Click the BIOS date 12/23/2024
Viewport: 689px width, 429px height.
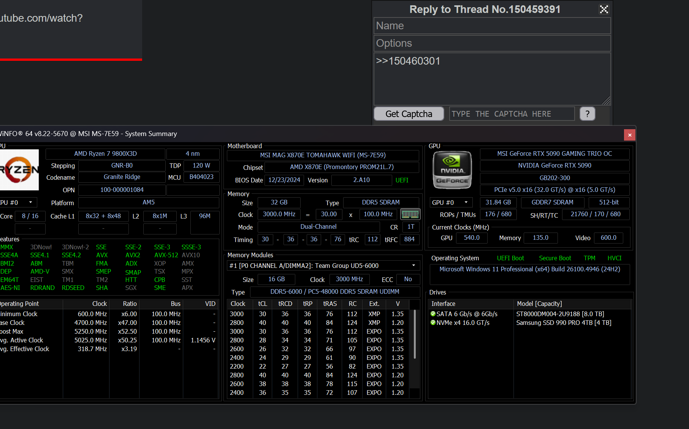[x=284, y=180]
